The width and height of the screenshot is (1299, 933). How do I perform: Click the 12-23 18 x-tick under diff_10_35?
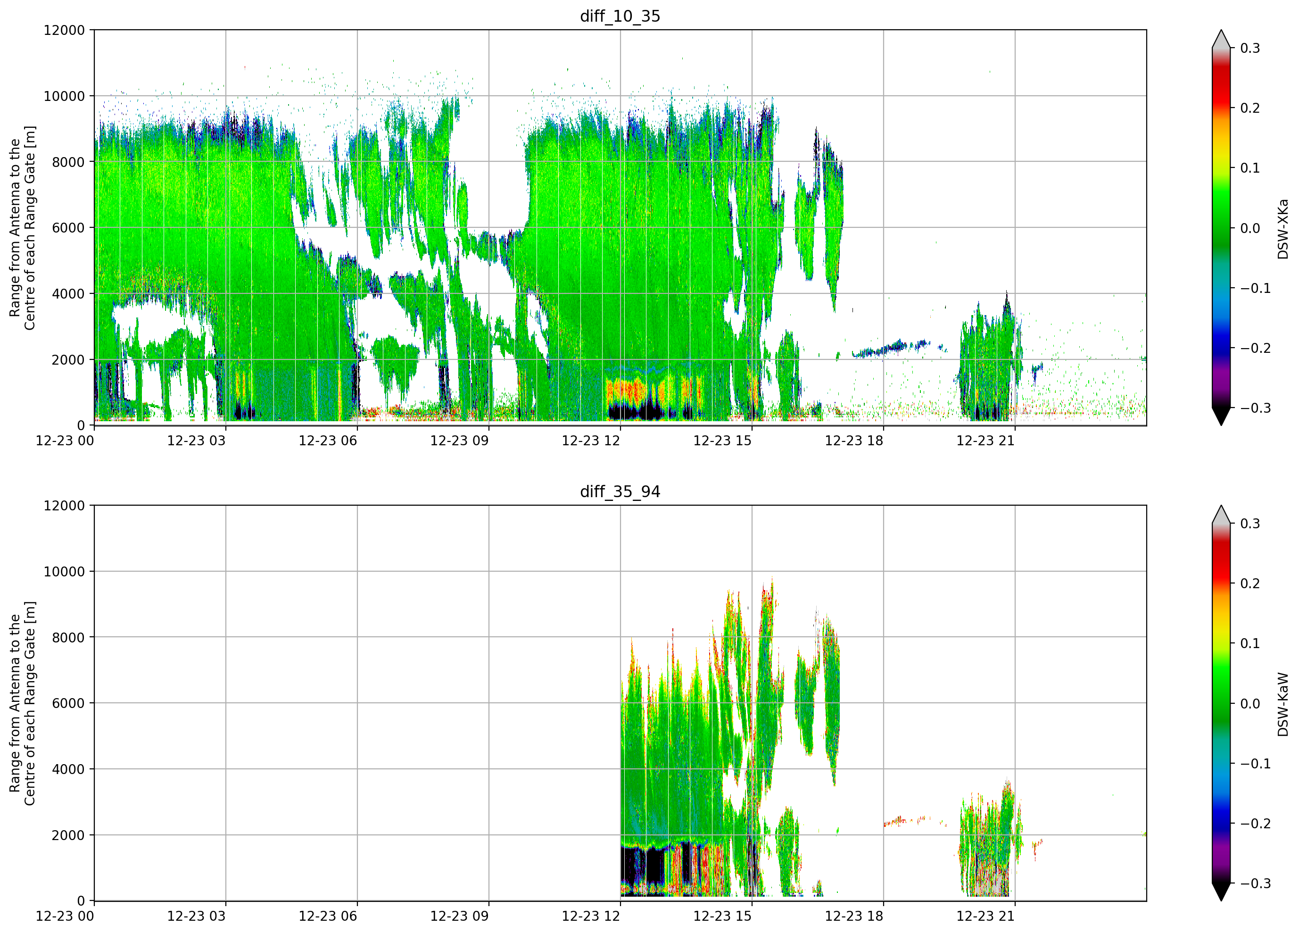coord(854,441)
